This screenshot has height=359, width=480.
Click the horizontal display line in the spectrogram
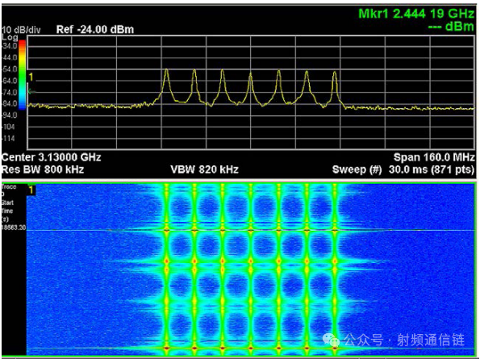250,230
